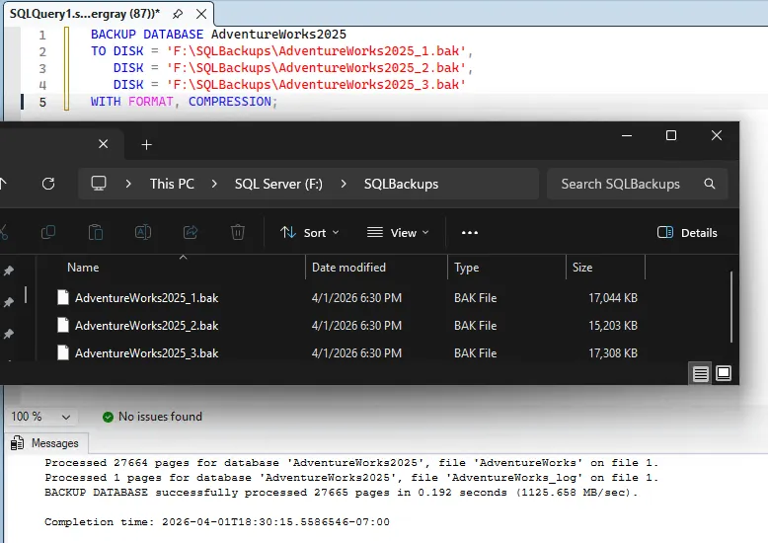The width and height of the screenshot is (768, 543).
Task: Sort by Type column header
Action: 466,268
